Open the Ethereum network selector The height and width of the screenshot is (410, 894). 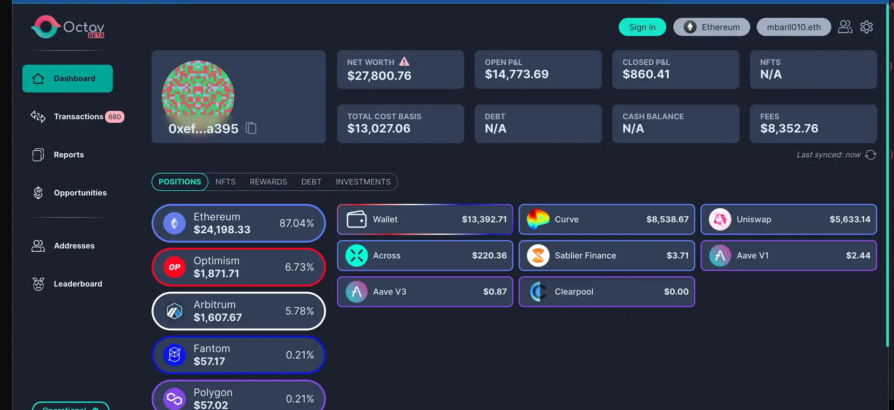click(x=711, y=27)
